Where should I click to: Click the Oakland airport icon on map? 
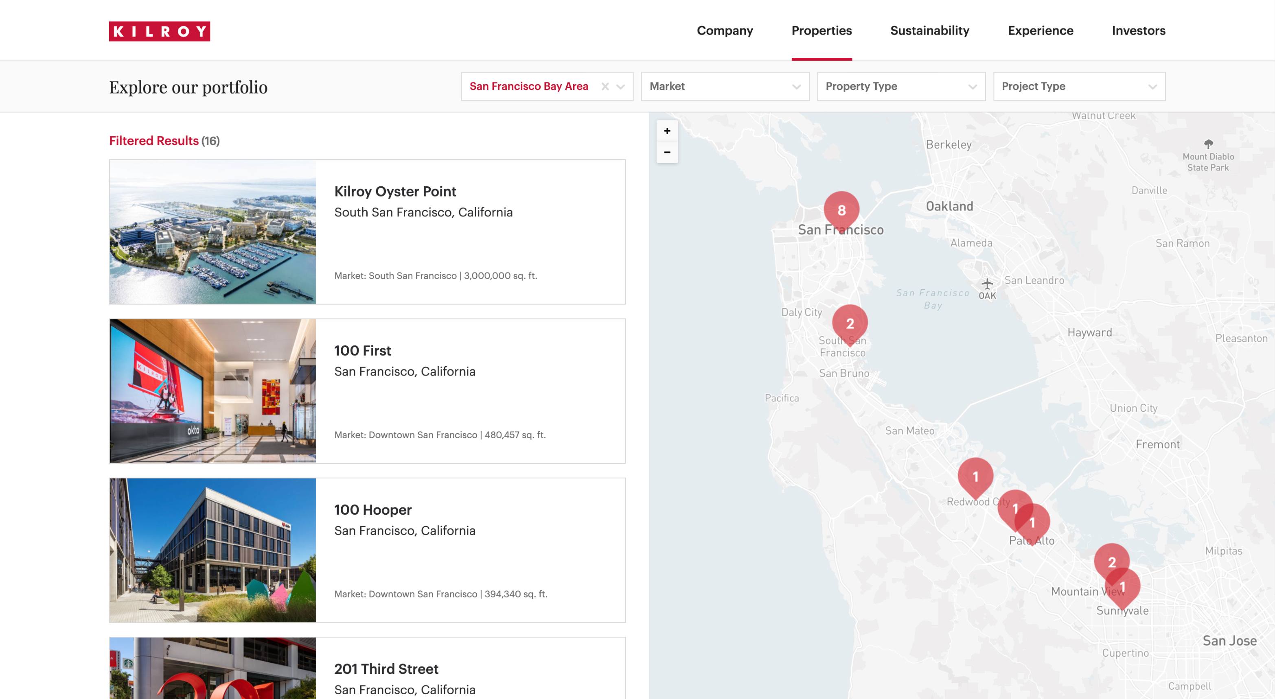pos(987,284)
